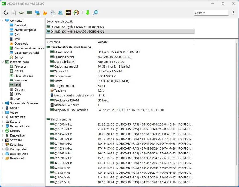Select the Tensiune row
Screen dimensions: 239x187
[x=120, y=91]
